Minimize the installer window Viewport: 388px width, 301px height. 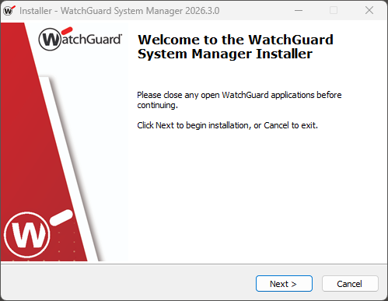(299, 11)
